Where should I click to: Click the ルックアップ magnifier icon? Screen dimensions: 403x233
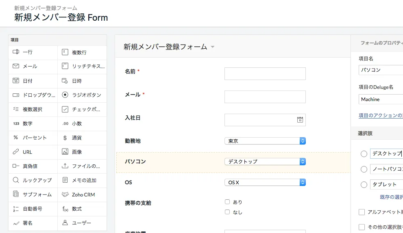(x=16, y=180)
